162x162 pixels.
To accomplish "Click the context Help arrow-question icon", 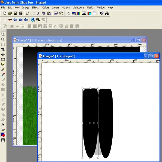I will click(x=102, y=13).
